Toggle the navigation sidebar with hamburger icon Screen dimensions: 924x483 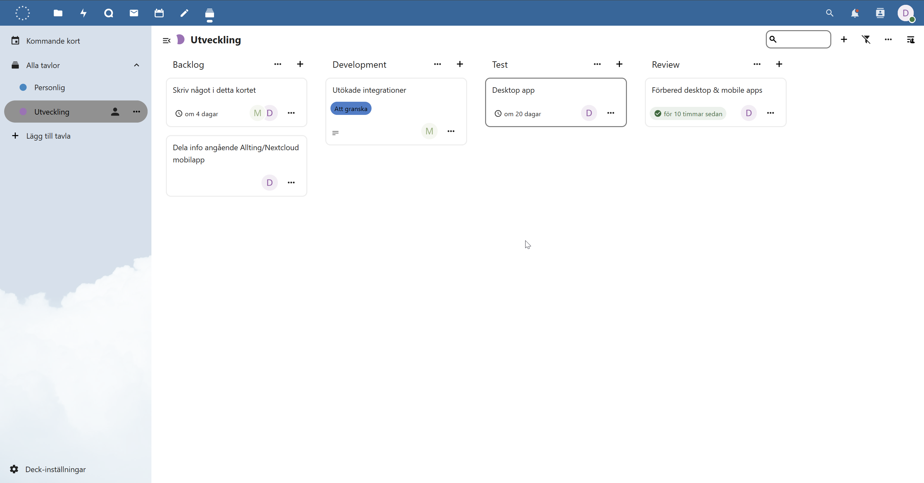point(166,40)
